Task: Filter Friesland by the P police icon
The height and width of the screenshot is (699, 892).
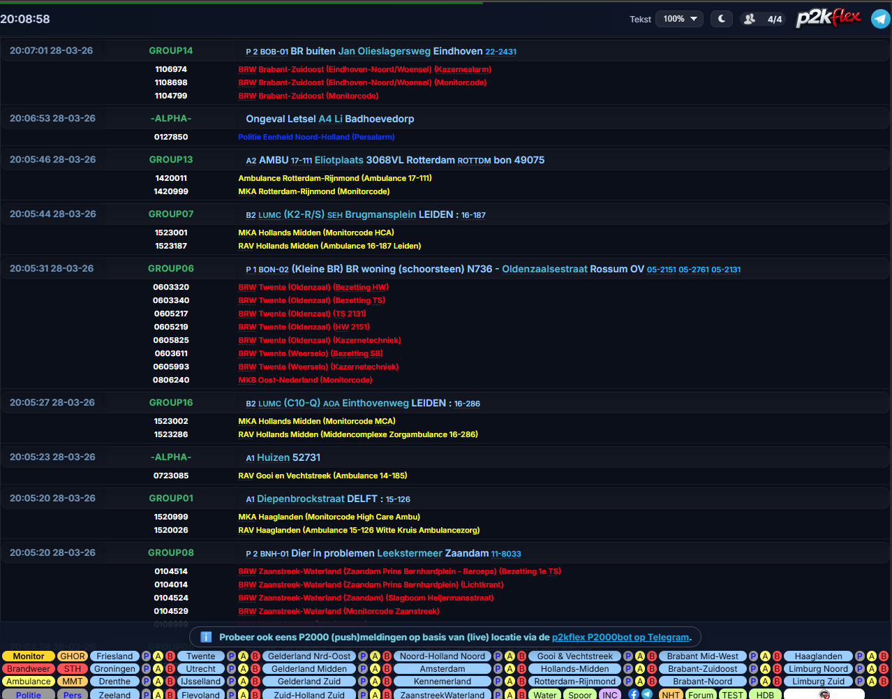Action: coord(147,656)
